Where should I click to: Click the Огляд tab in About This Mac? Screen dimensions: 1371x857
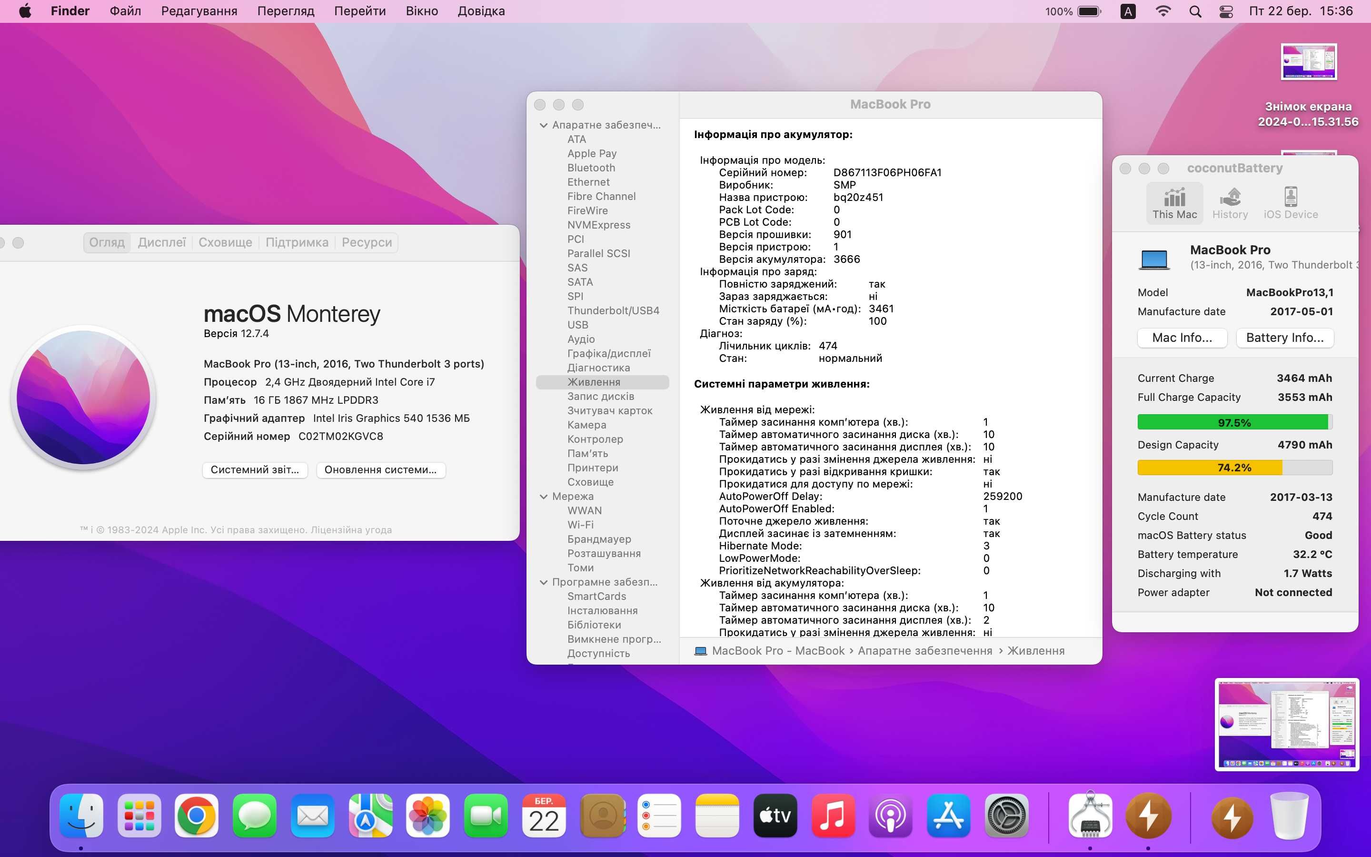point(107,242)
